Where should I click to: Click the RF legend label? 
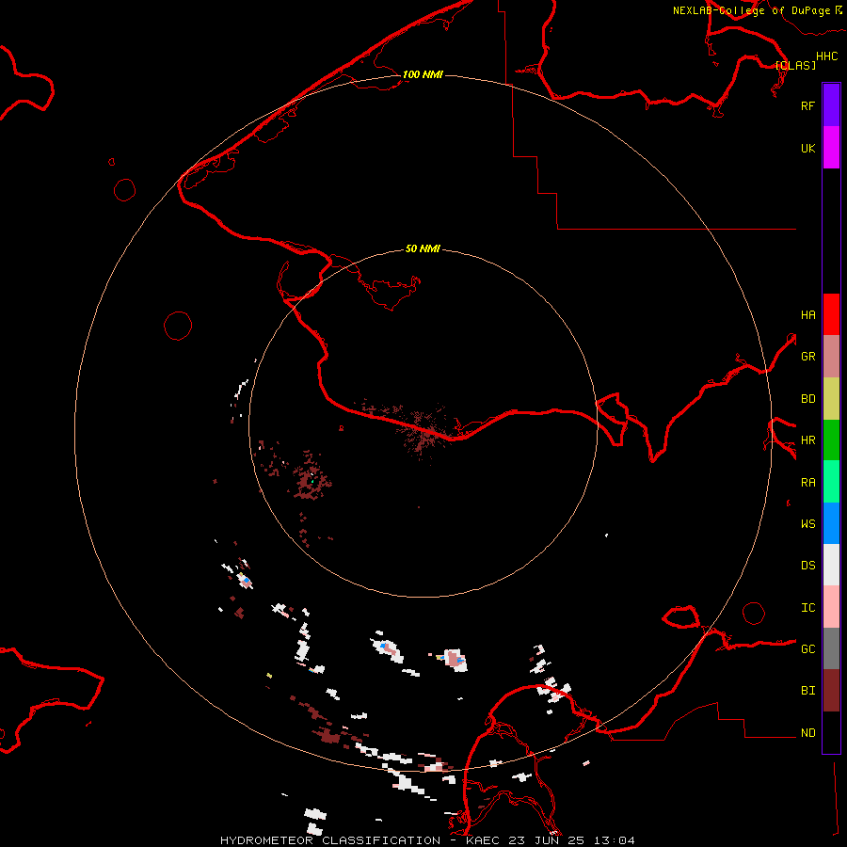pos(807,105)
